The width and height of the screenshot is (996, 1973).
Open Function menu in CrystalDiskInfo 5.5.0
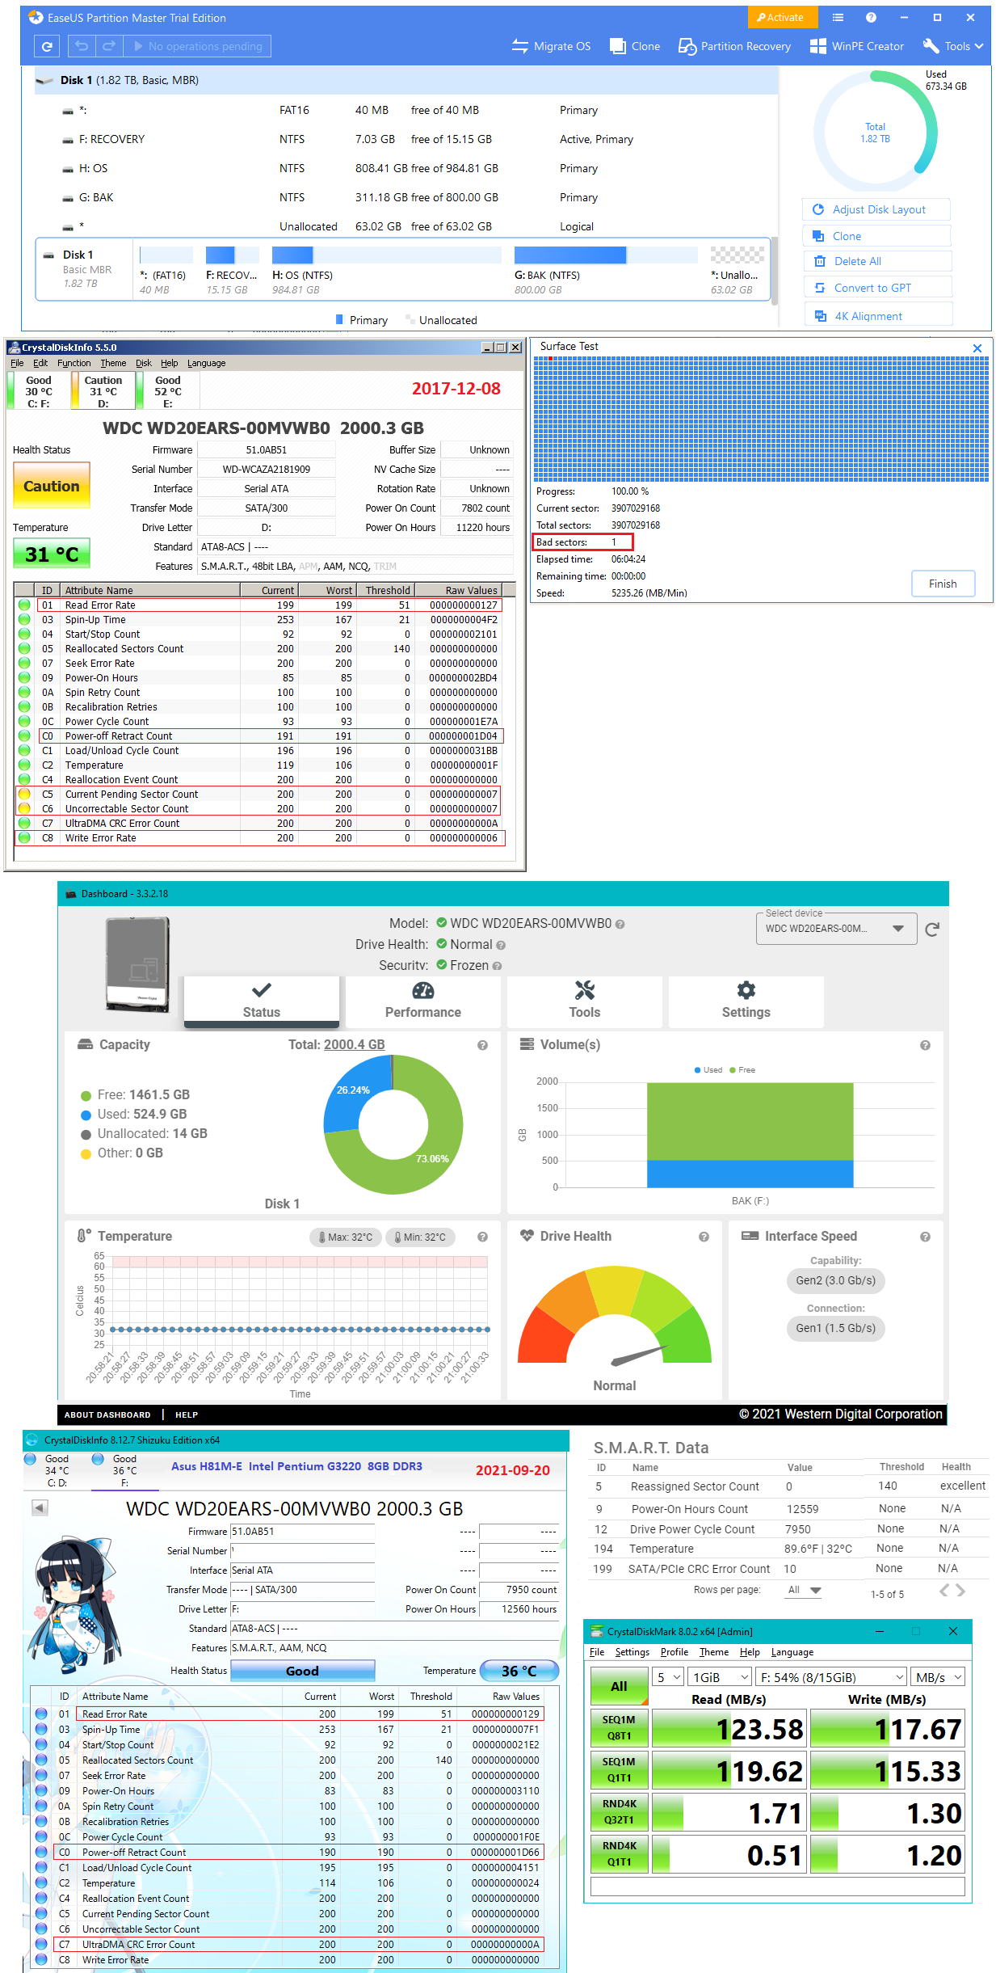coord(74,363)
